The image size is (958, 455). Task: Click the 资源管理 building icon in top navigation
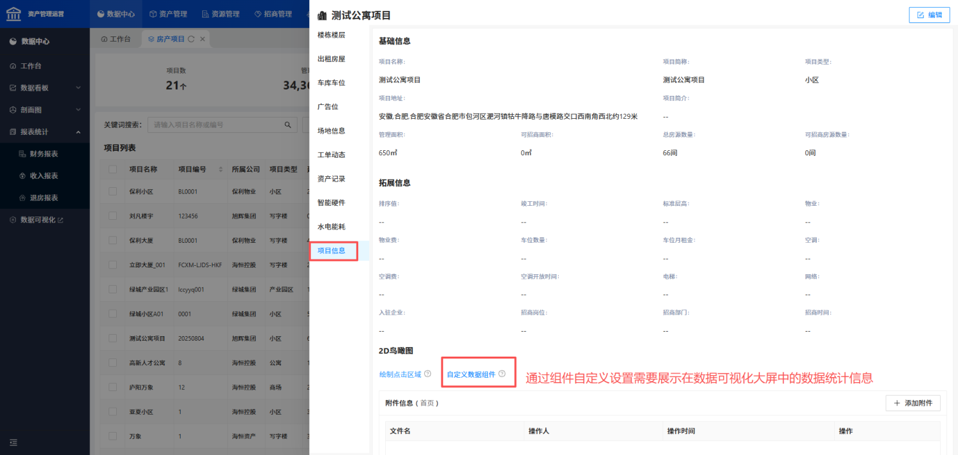[x=205, y=13]
